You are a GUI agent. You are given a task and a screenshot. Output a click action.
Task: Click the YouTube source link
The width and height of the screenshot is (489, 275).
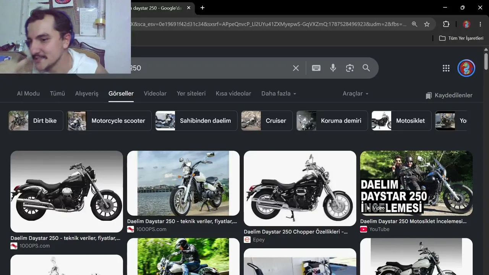[x=379, y=229]
